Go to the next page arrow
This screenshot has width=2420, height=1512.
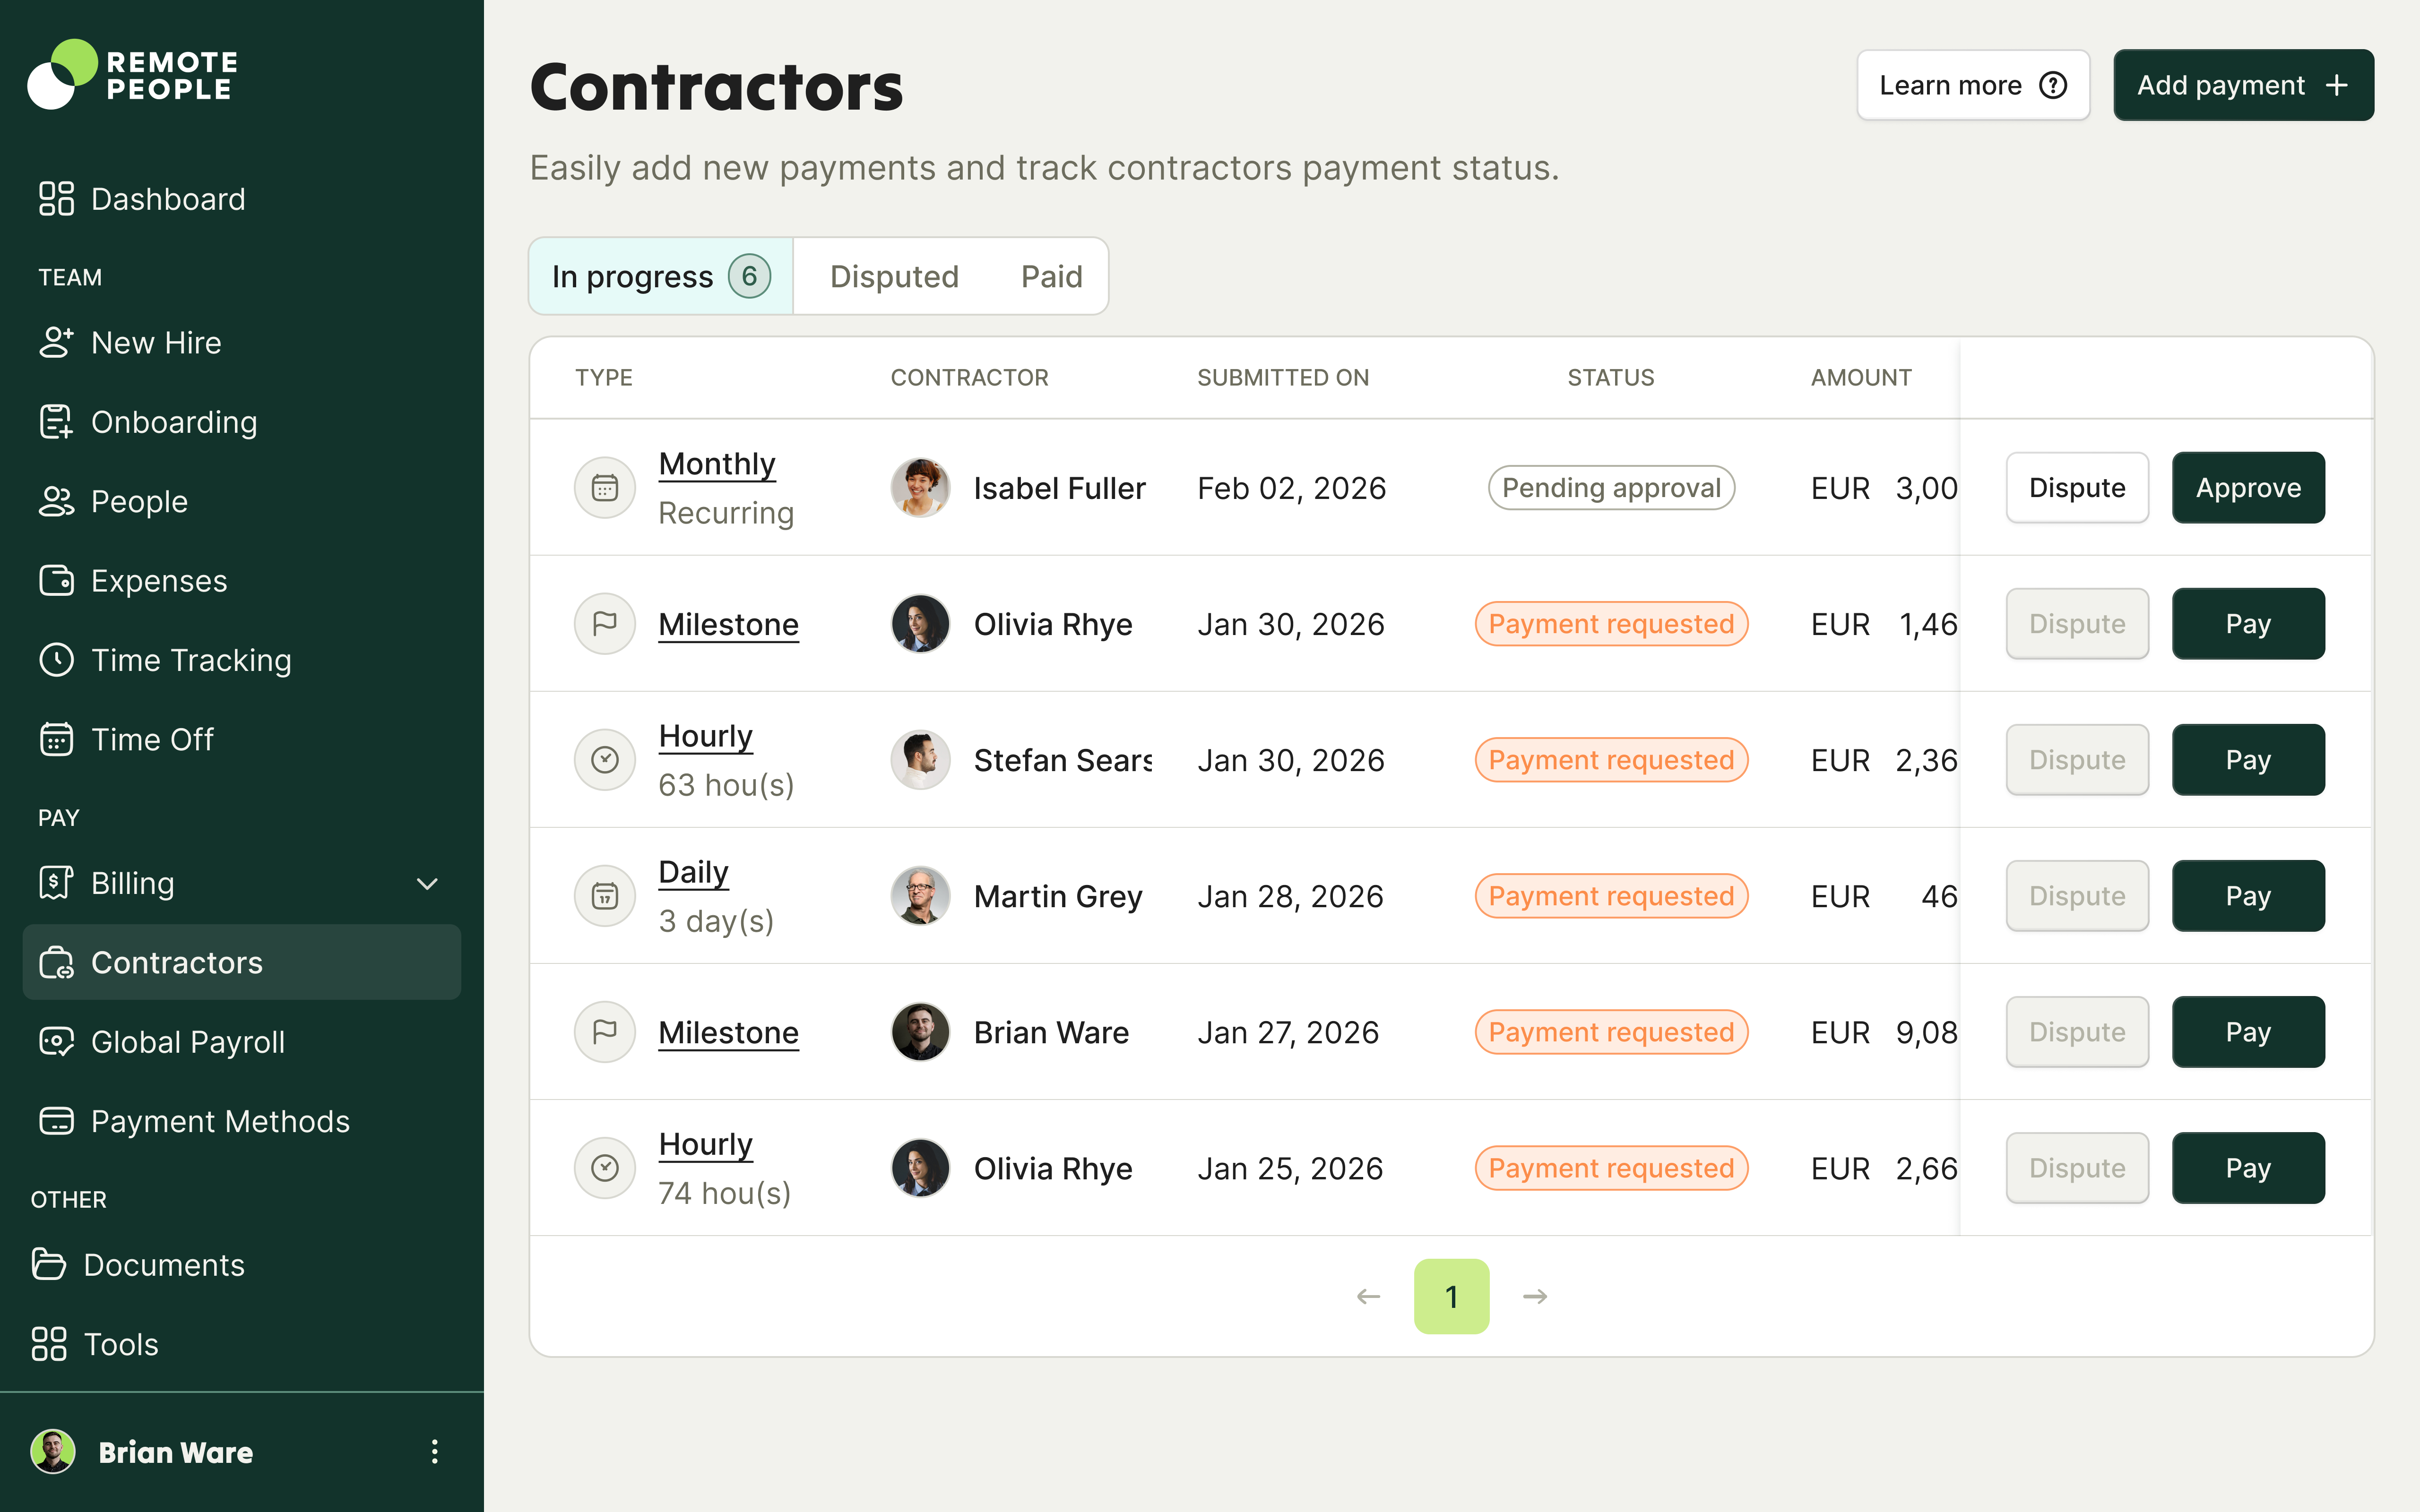[1535, 1297]
